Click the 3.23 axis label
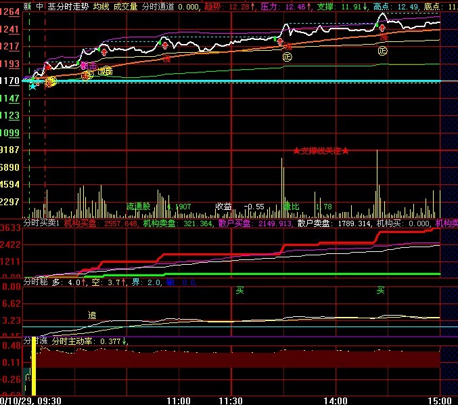The width and height of the screenshot is (458, 405). click(12, 320)
